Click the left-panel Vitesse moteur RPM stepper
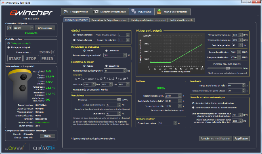Screen dimensions: 262x154 click(53, 52)
